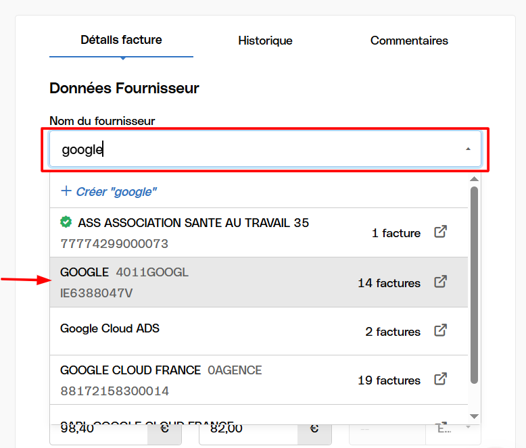Click the 2 factures count

point(393,332)
